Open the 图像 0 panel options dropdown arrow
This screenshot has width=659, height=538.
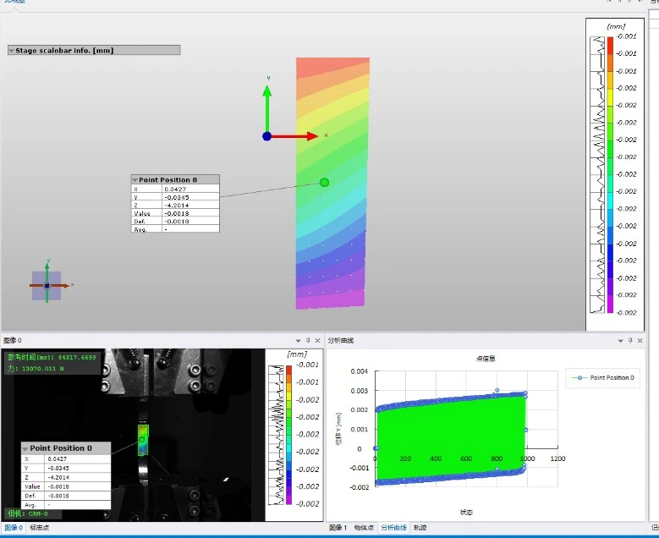pos(298,340)
